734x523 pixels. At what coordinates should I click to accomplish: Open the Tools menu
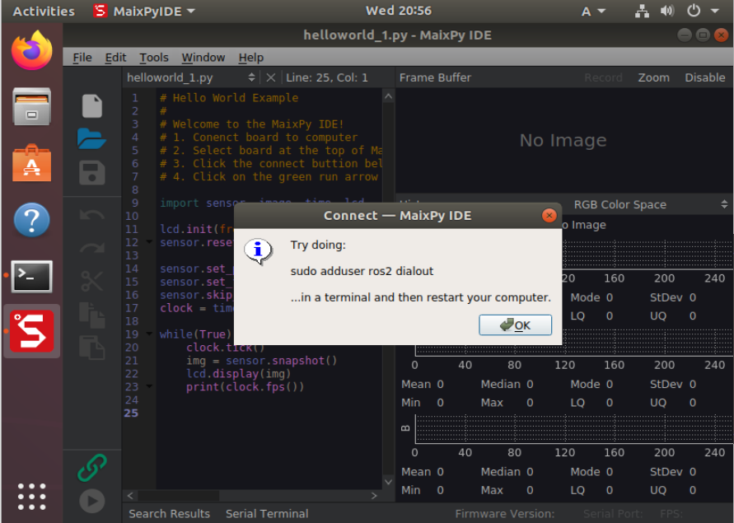pos(154,58)
